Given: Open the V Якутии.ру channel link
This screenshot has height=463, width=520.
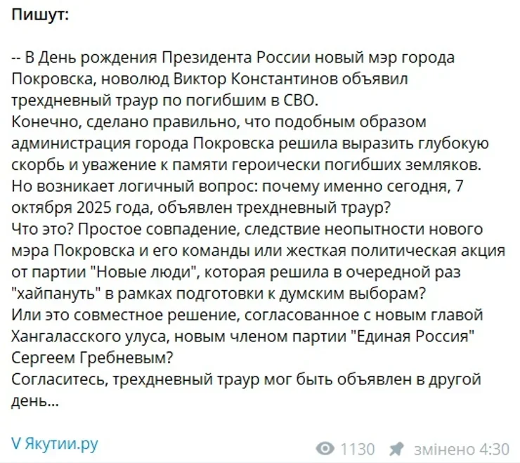Looking at the screenshot, I should 55,443.
